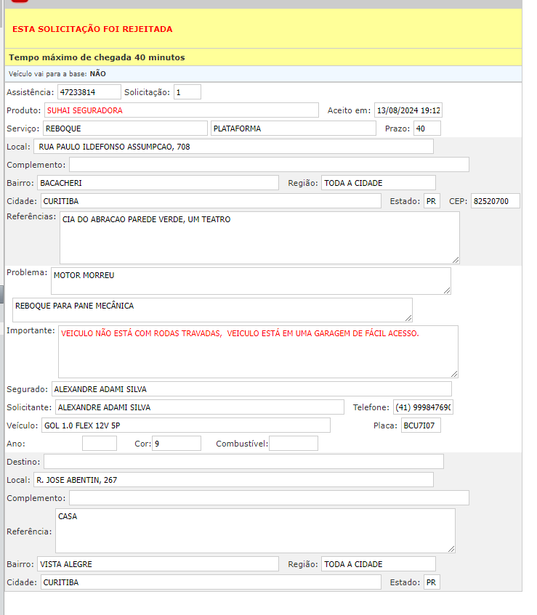Viewport: 537px width, 615px height.
Task: Click the red icon at top-left
Action: [20, 2]
